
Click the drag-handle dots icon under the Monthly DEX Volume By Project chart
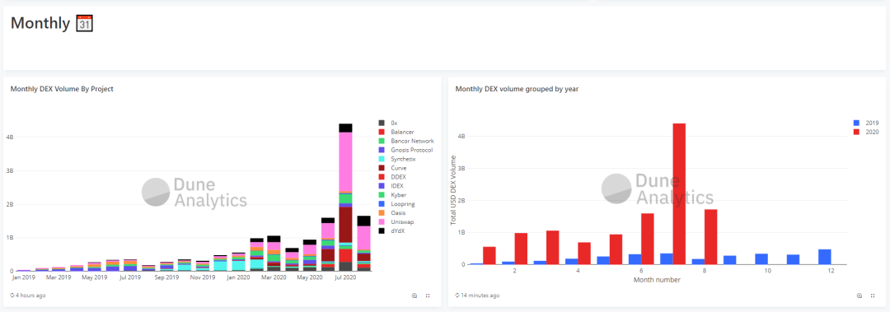(428, 296)
